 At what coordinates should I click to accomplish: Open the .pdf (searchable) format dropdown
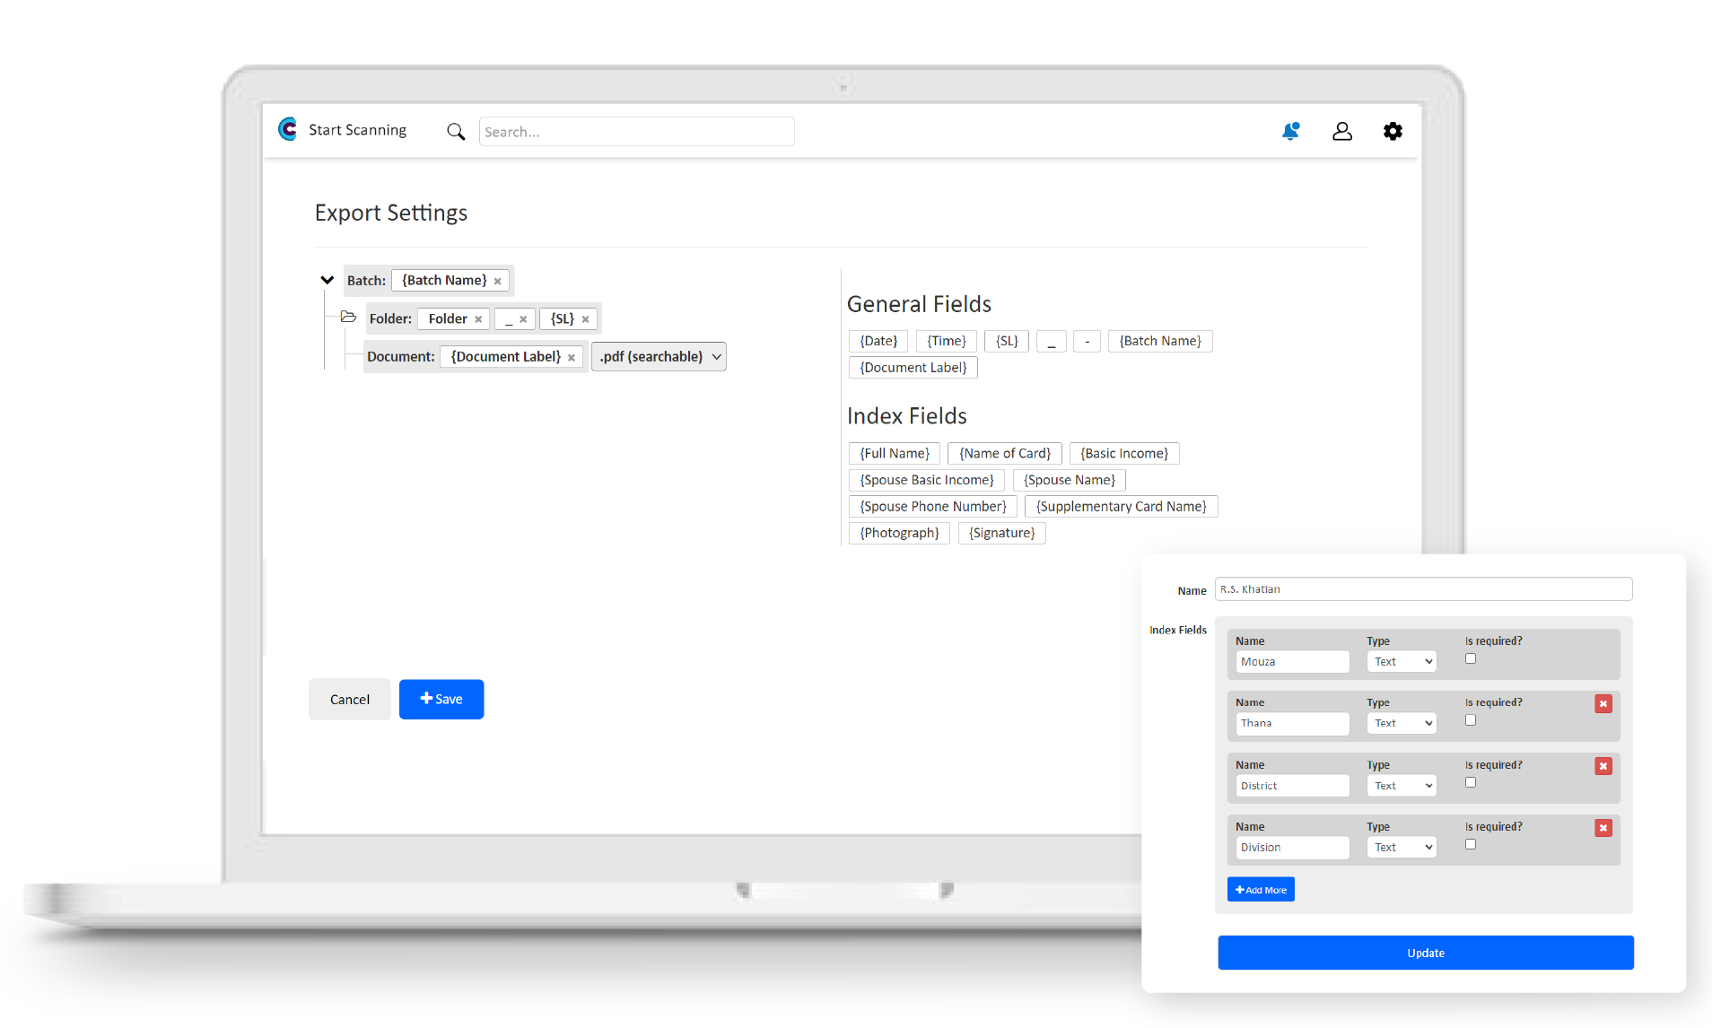pyautogui.click(x=659, y=357)
